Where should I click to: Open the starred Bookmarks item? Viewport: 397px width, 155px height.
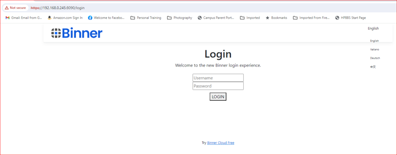tap(276, 18)
